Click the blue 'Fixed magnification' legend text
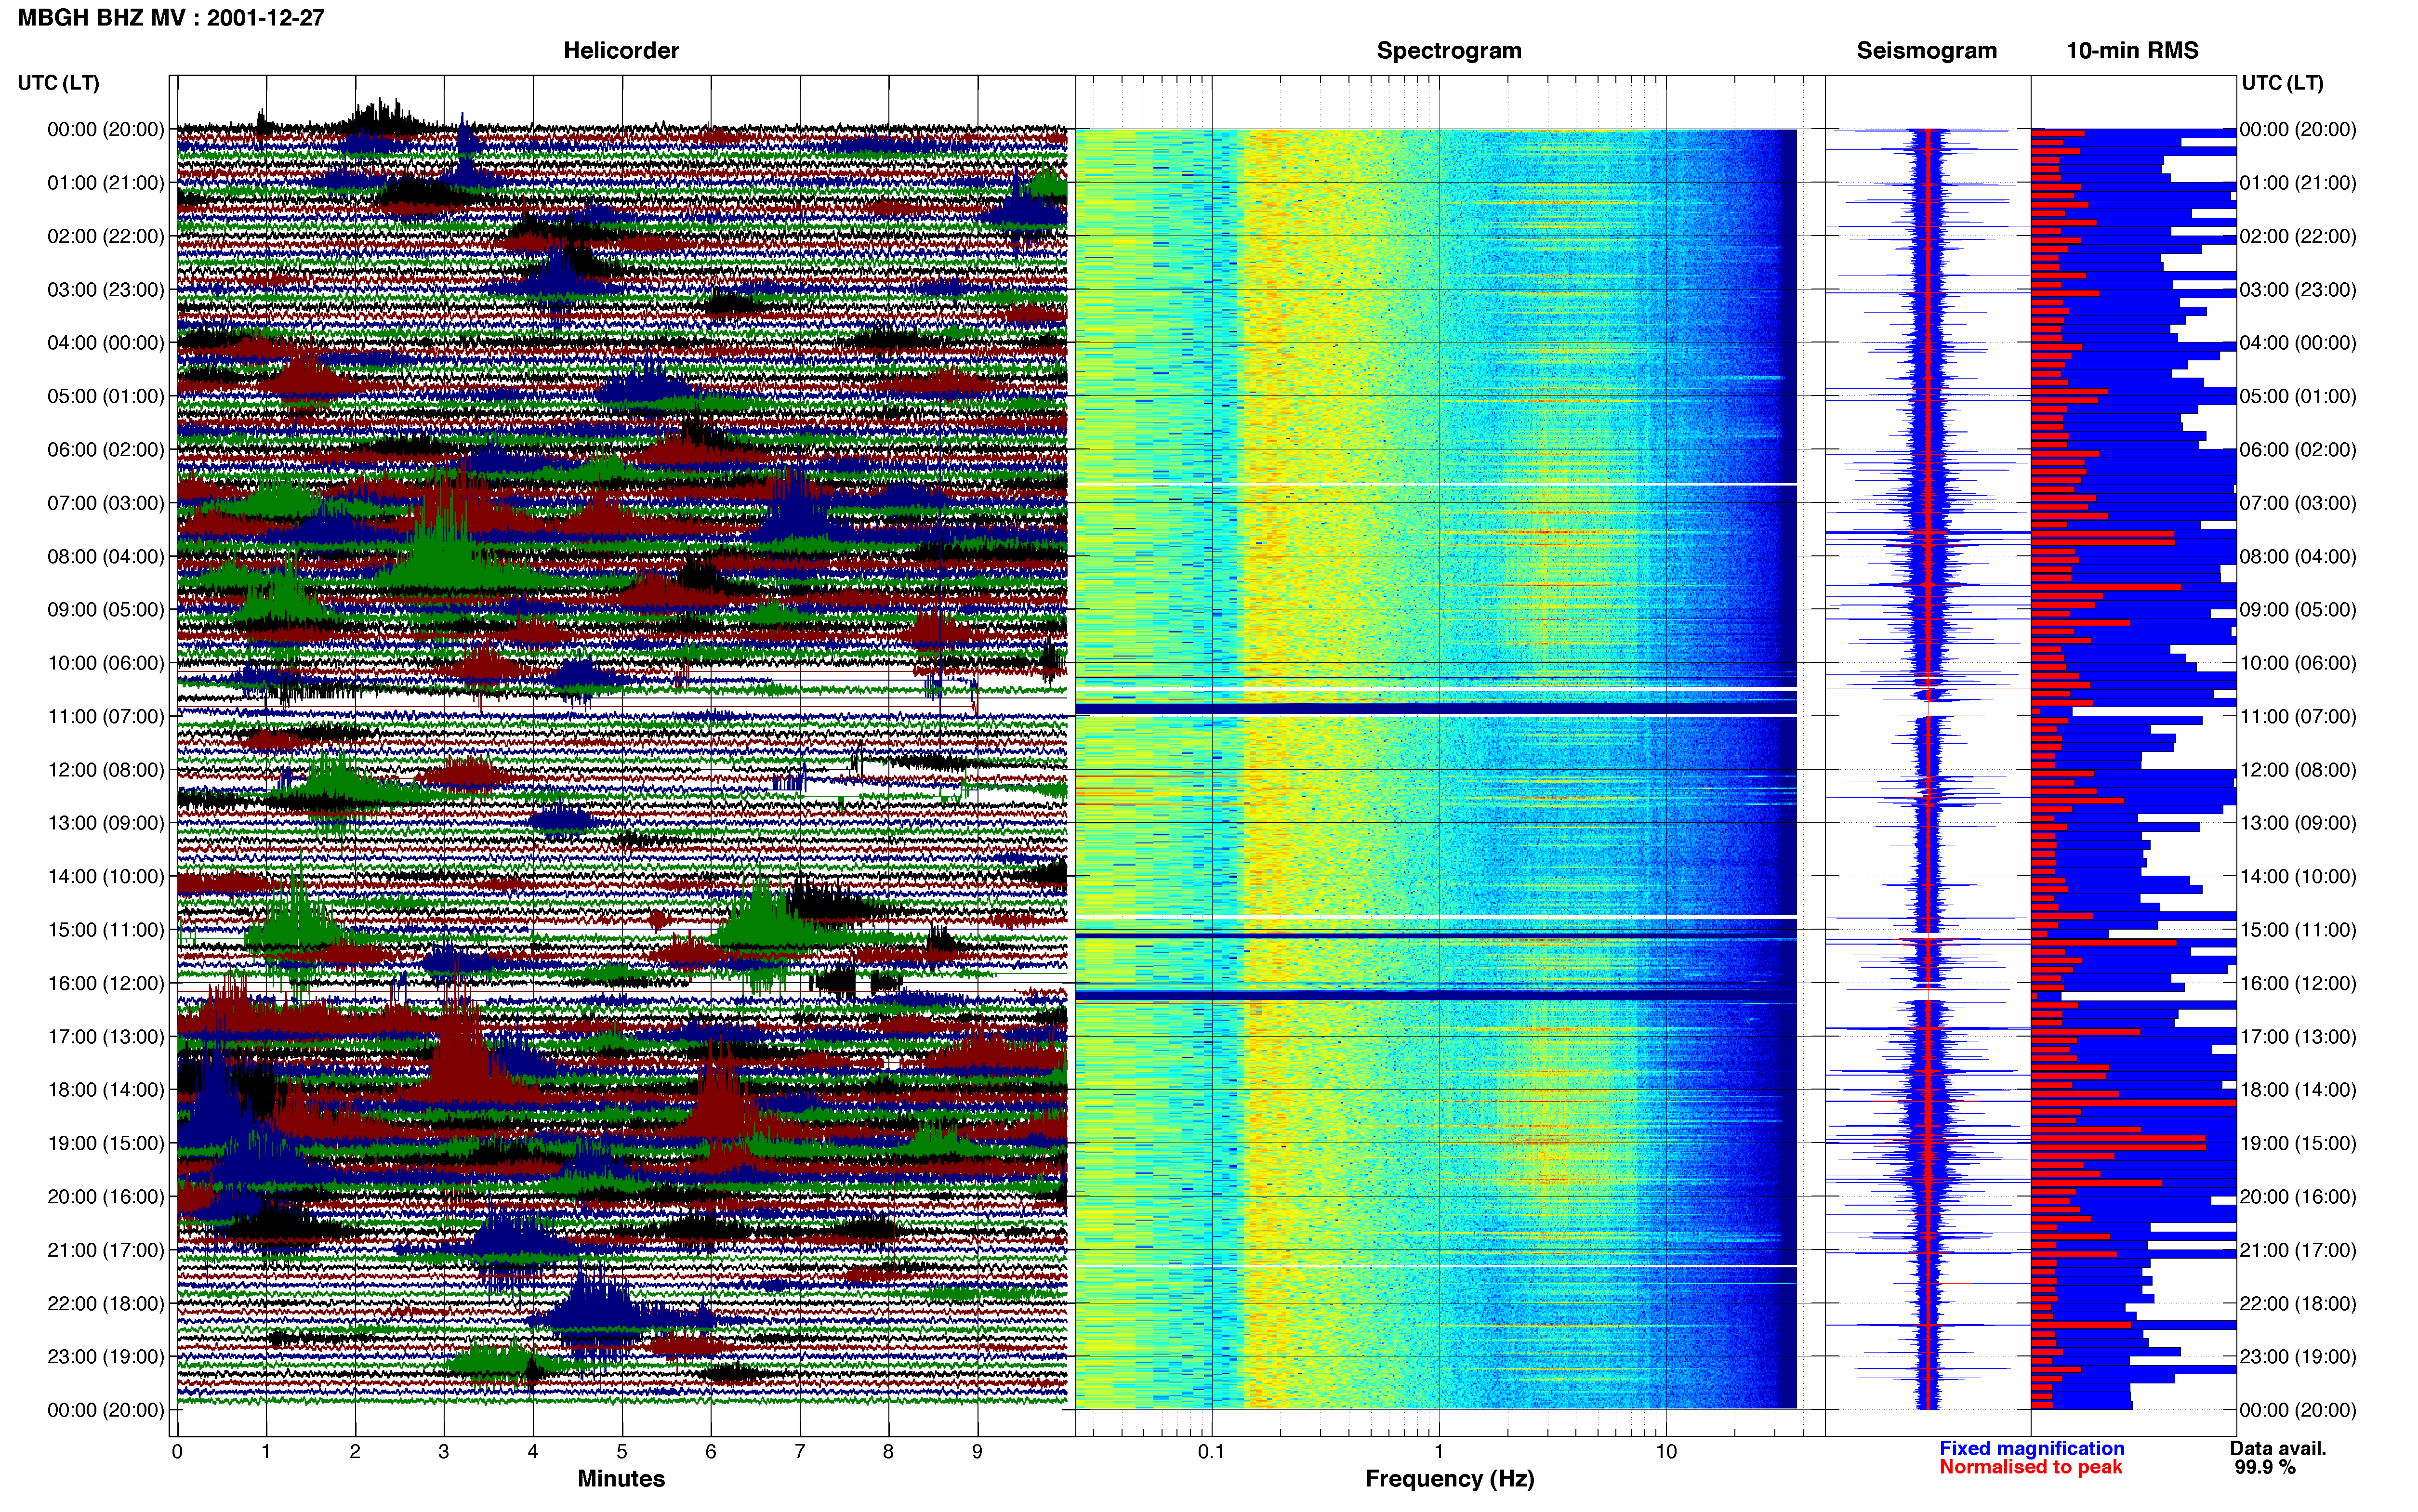This screenshot has width=2418, height=1512. point(2031,1448)
